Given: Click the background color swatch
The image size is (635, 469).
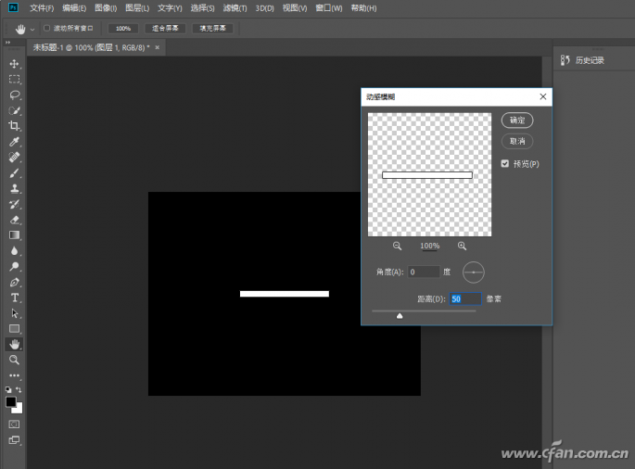Looking at the screenshot, I should [x=19, y=410].
